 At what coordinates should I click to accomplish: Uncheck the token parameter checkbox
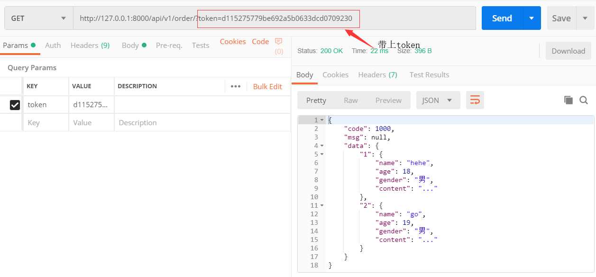15,105
